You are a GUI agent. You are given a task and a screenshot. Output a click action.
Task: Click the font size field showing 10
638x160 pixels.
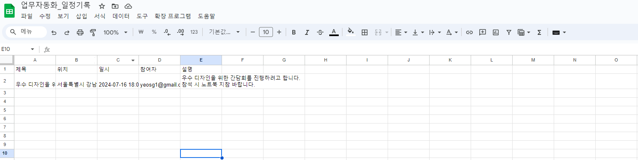tap(266, 32)
